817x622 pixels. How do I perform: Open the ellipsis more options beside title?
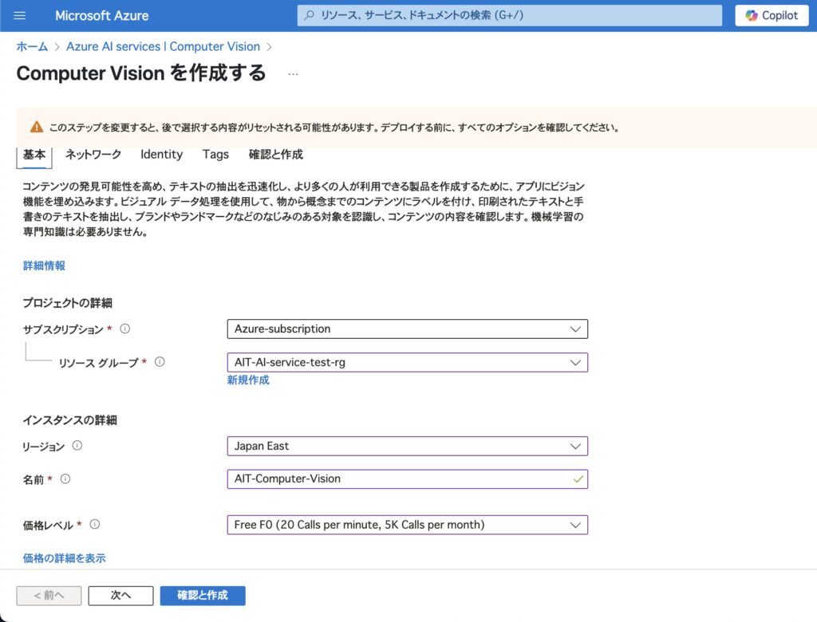294,74
